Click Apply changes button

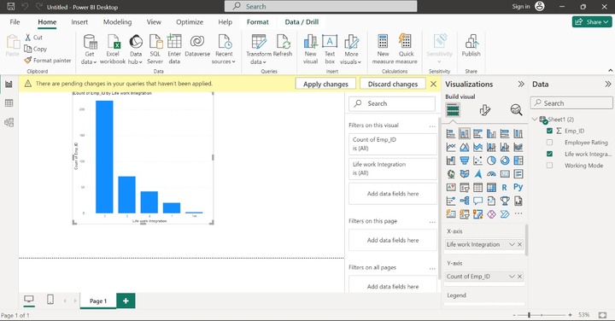click(x=325, y=84)
